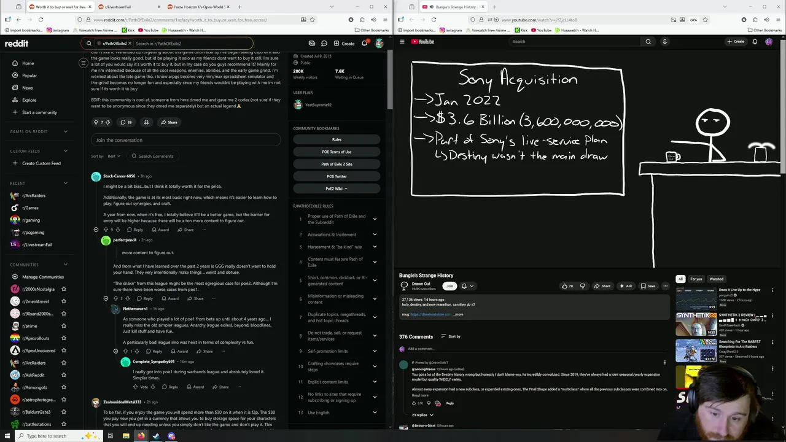Dislike the YouTube video
The image size is (786, 442).
point(583,286)
